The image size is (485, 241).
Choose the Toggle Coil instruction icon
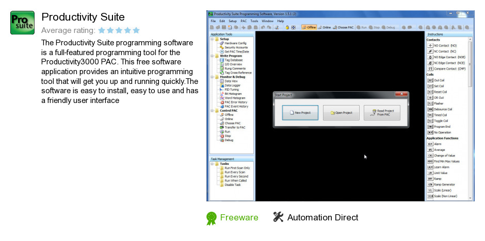(x=430, y=121)
